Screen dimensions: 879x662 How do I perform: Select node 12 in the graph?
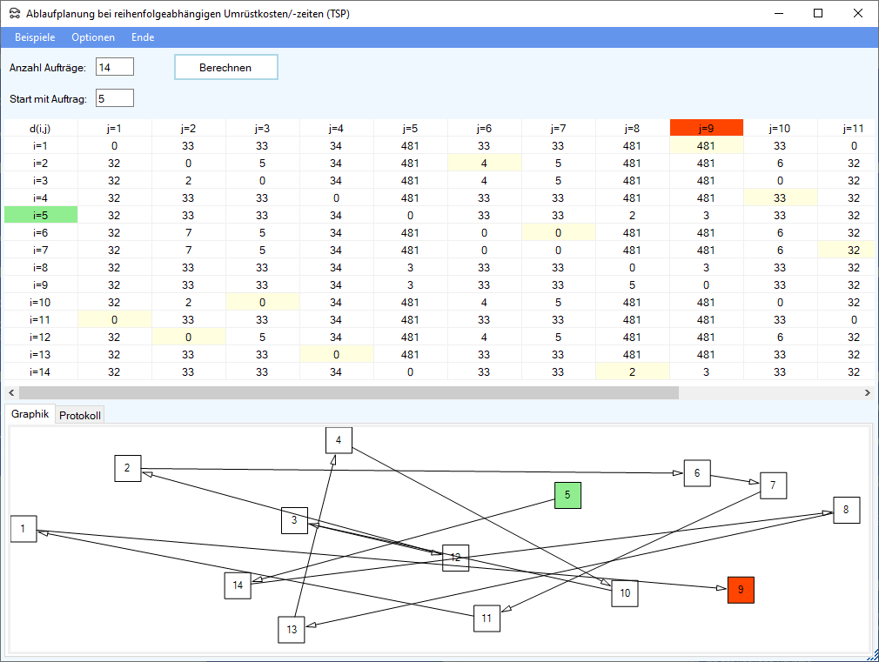tap(455, 558)
